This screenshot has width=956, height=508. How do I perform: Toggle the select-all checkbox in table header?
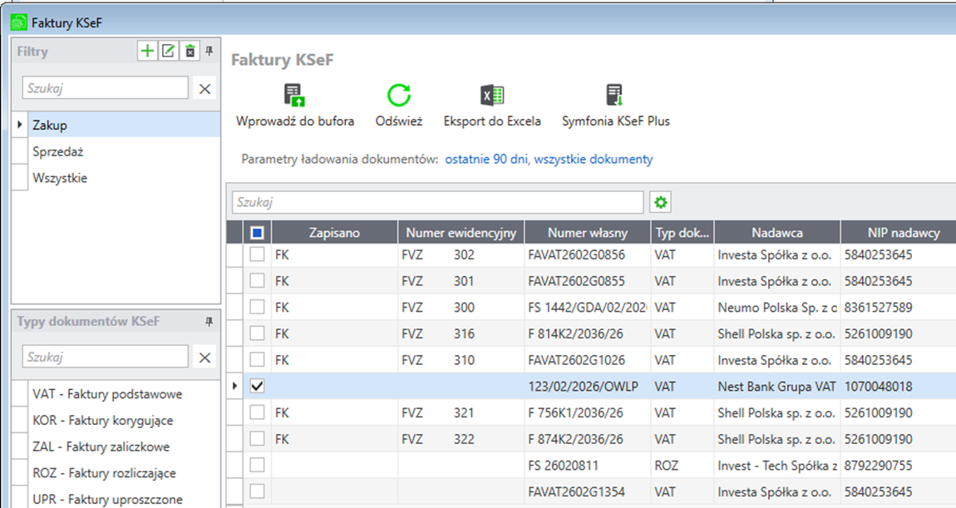(257, 233)
